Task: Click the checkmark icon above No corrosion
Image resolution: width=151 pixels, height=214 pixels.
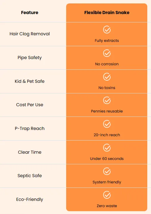Action: click(x=107, y=53)
